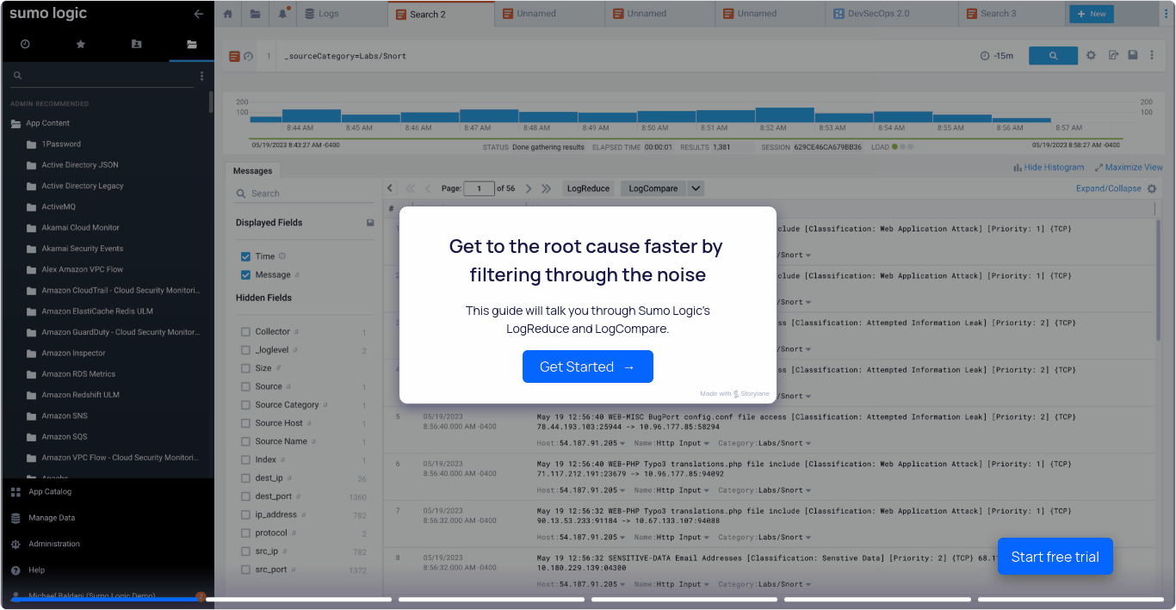This screenshot has height=610, width=1176.
Task: Check the src_ip field
Action: coord(246,551)
